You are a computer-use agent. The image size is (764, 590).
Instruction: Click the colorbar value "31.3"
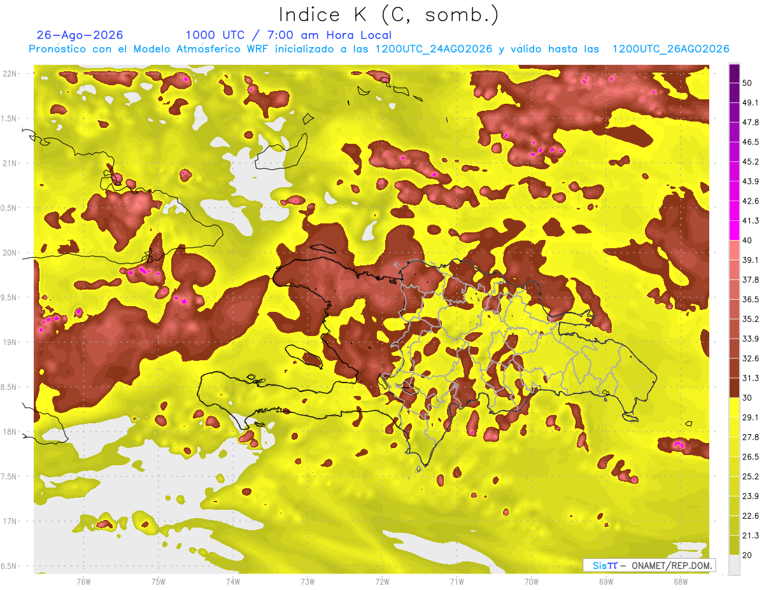tap(751, 378)
